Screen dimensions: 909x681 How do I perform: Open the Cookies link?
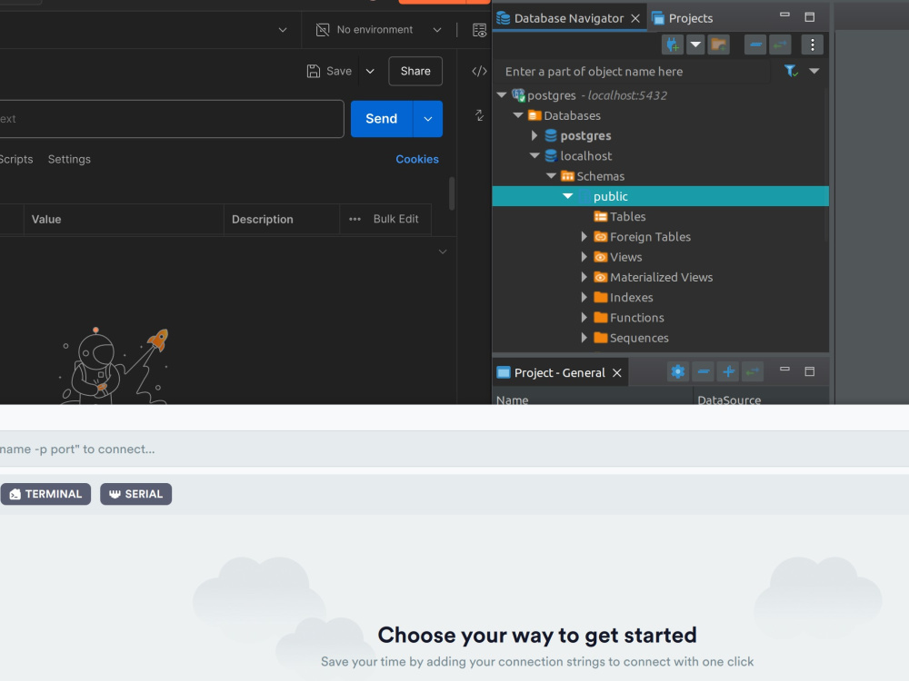(x=417, y=159)
